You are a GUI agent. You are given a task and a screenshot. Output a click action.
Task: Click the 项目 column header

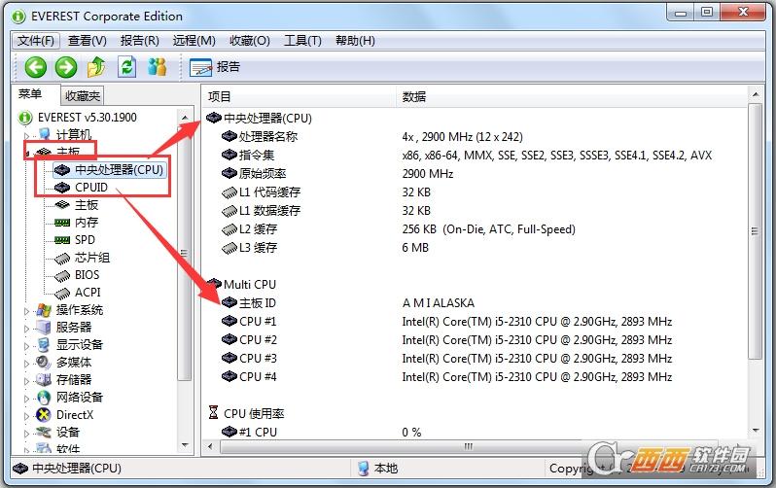point(299,96)
